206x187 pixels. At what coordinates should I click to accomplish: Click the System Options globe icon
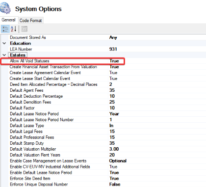[5, 8]
